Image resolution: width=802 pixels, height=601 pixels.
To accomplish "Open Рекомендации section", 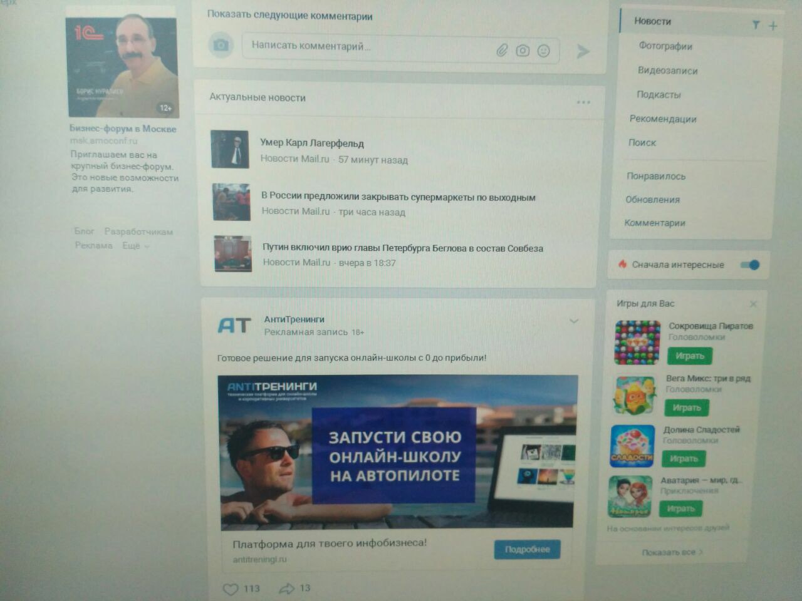I will pyautogui.click(x=663, y=119).
